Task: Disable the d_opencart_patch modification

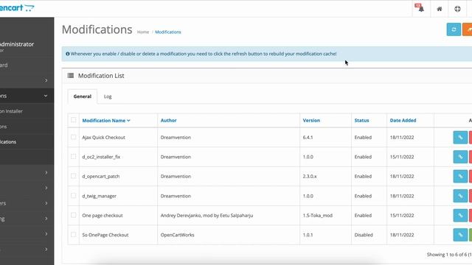Action: point(471,177)
